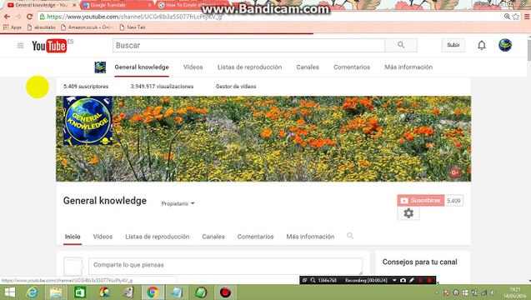Click the browser address bar URL
Image resolution: width=531 pixels, height=300 pixels.
[134, 17]
